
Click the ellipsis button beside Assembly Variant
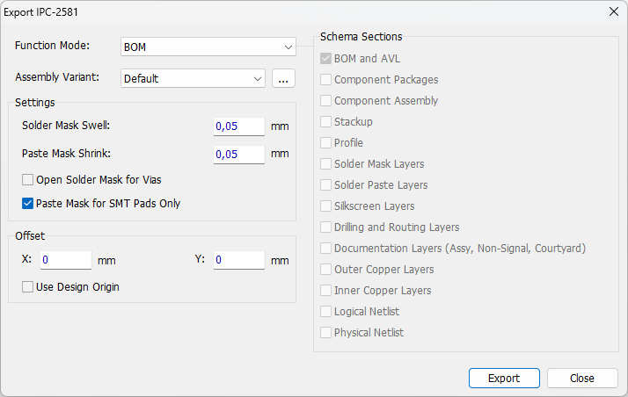tap(283, 78)
